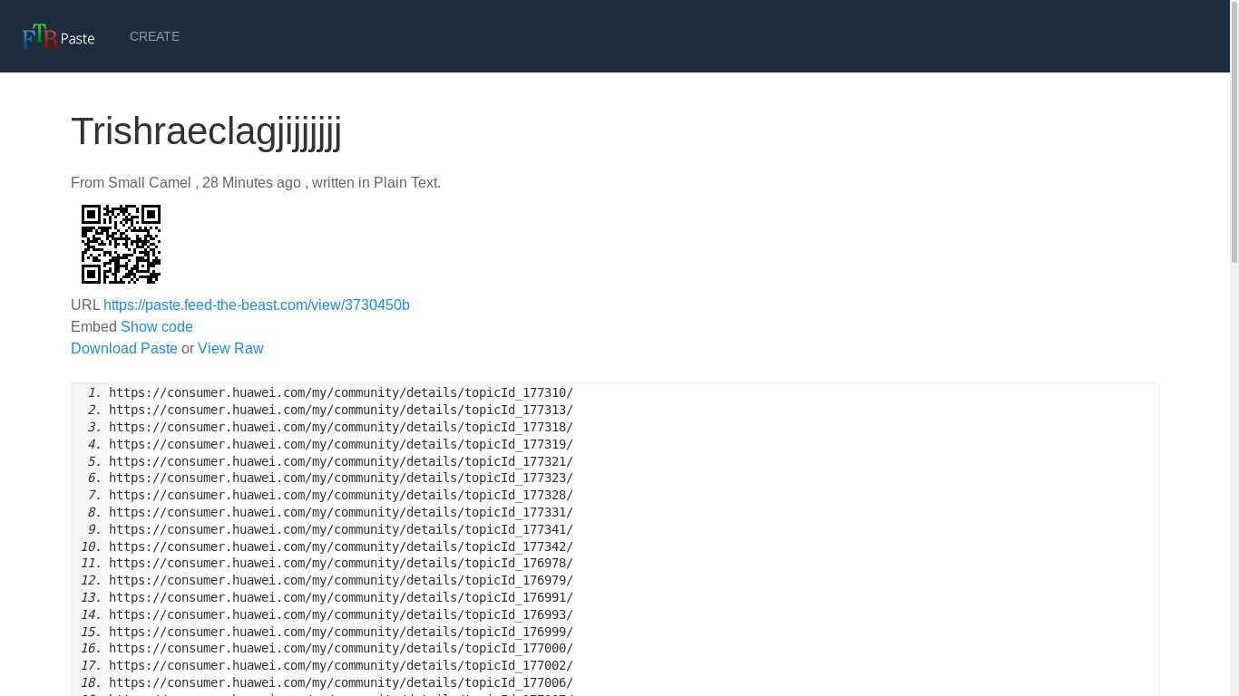Click line 17 URL topicId_177002
This screenshot has height=696, width=1239.
pyautogui.click(x=341, y=666)
